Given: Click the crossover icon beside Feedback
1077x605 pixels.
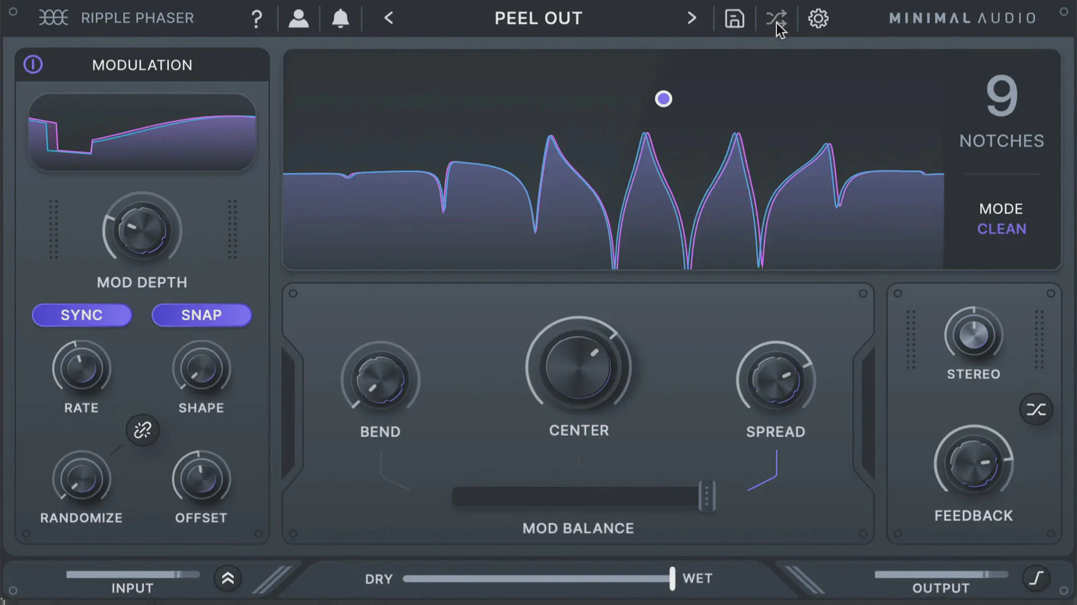Looking at the screenshot, I should coord(1036,409).
